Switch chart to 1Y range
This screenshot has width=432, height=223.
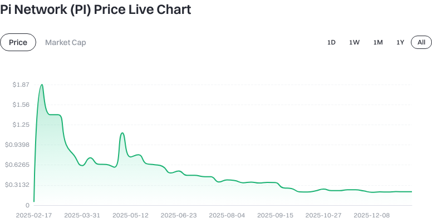(400, 42)
